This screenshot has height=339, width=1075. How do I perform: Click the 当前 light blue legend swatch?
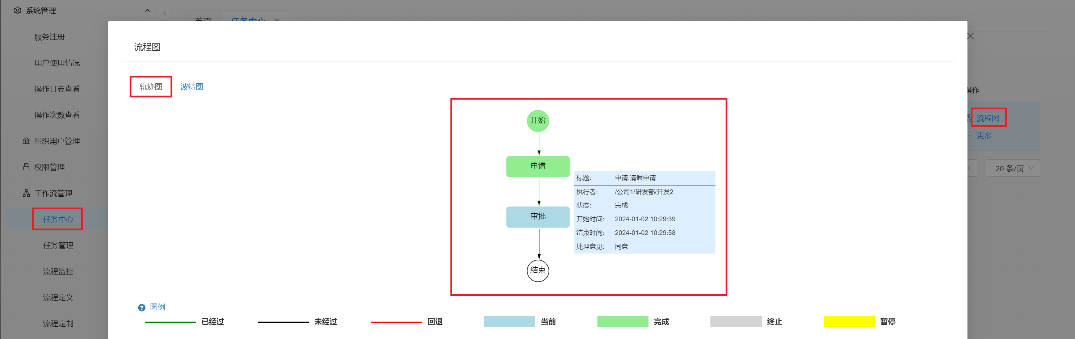(509, 322)
